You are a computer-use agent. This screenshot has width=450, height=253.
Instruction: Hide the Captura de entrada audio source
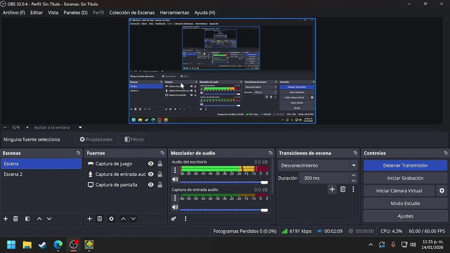coord(151,174)
